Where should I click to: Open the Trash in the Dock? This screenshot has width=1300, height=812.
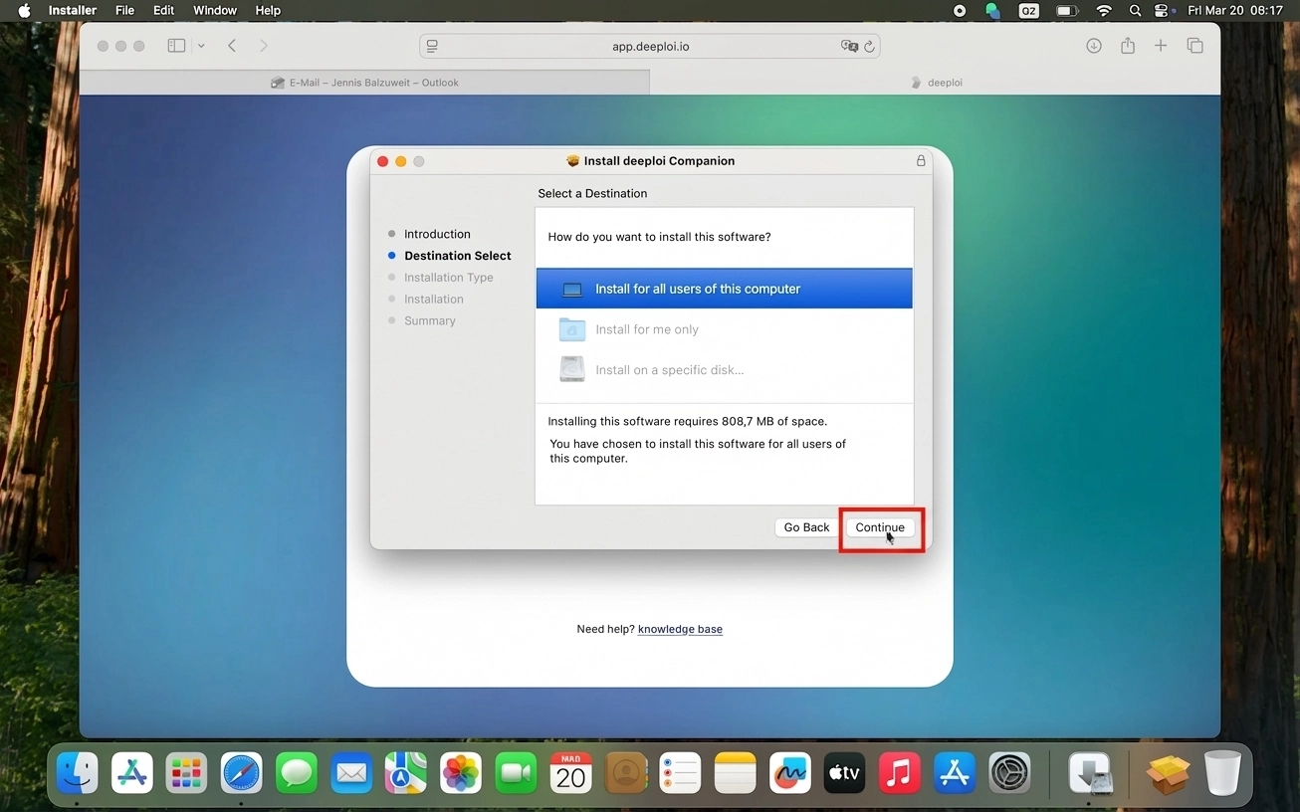1222,772
